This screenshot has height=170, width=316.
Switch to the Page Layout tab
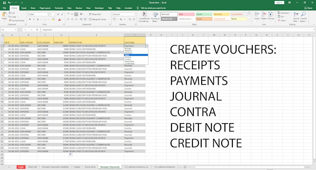point(45,8)
